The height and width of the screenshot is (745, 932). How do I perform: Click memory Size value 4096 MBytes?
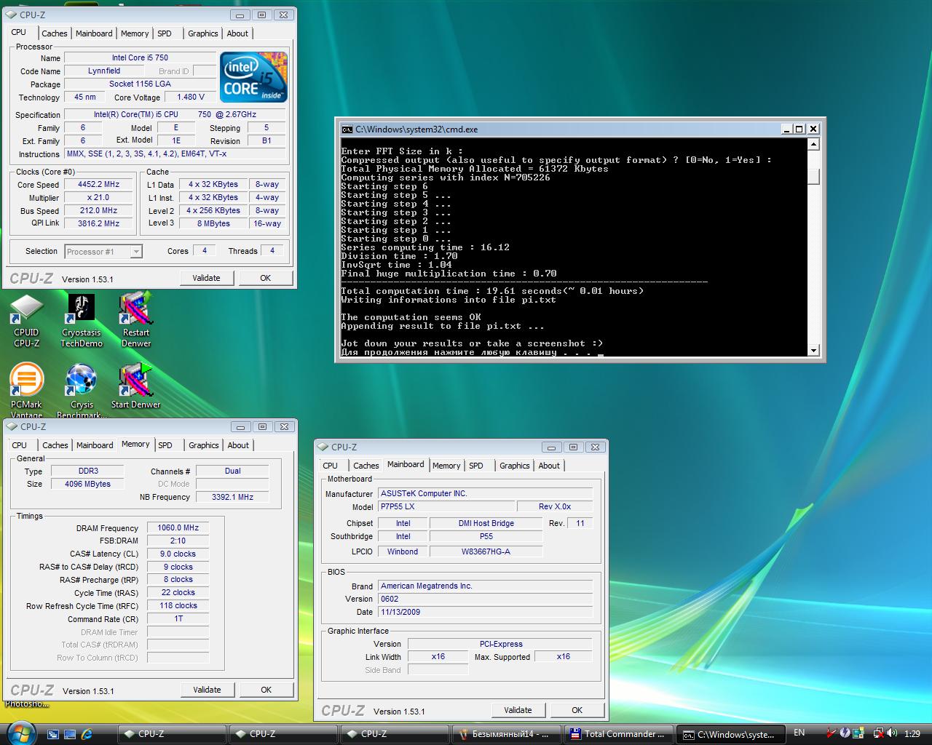point(87,485)
